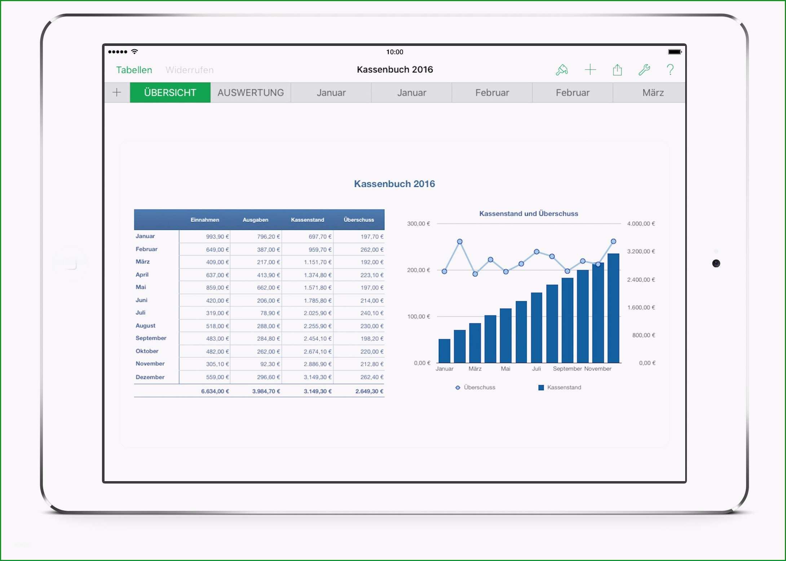
Task: Select the November row label in table
Action: pyautogui.click(x=150, y=364)
